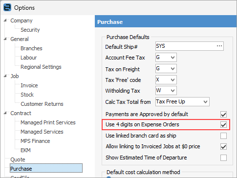This screenshot has width=237, height=178.
Task: Click the Tax on Freight label
Action: tap(123, 69)
